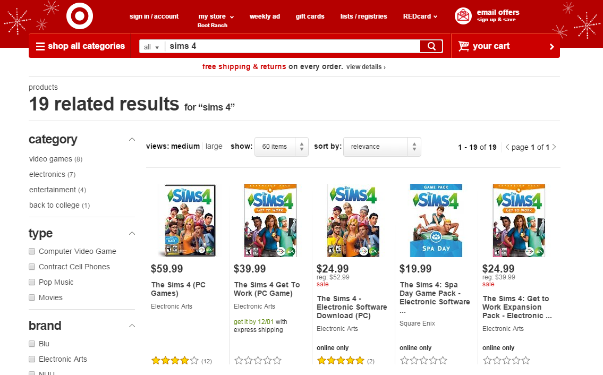Check the Computer Video Game filter
603x375 pixels.
32,251
